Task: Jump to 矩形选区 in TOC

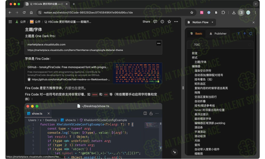Action: 200,84
